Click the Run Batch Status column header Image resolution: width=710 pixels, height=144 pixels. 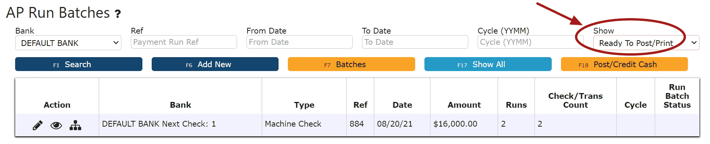(677, 96)
